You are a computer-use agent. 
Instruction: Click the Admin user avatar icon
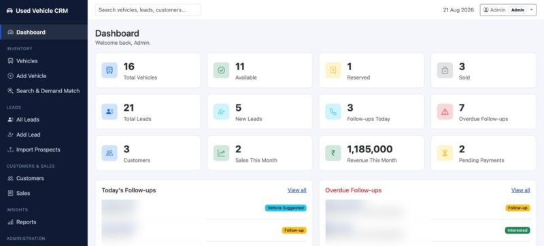tap(486, 10)
